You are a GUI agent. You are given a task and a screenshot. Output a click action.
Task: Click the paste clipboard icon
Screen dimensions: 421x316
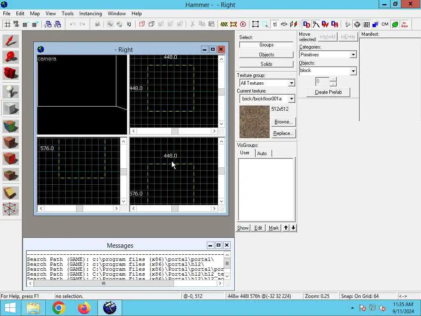212,24
